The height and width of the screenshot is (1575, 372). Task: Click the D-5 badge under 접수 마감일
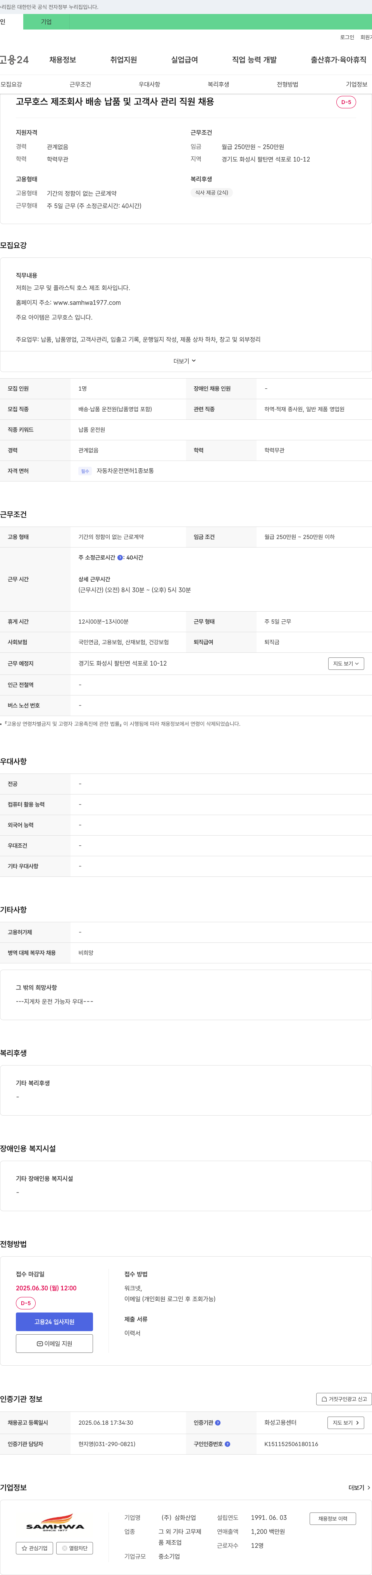[26, 1304]
